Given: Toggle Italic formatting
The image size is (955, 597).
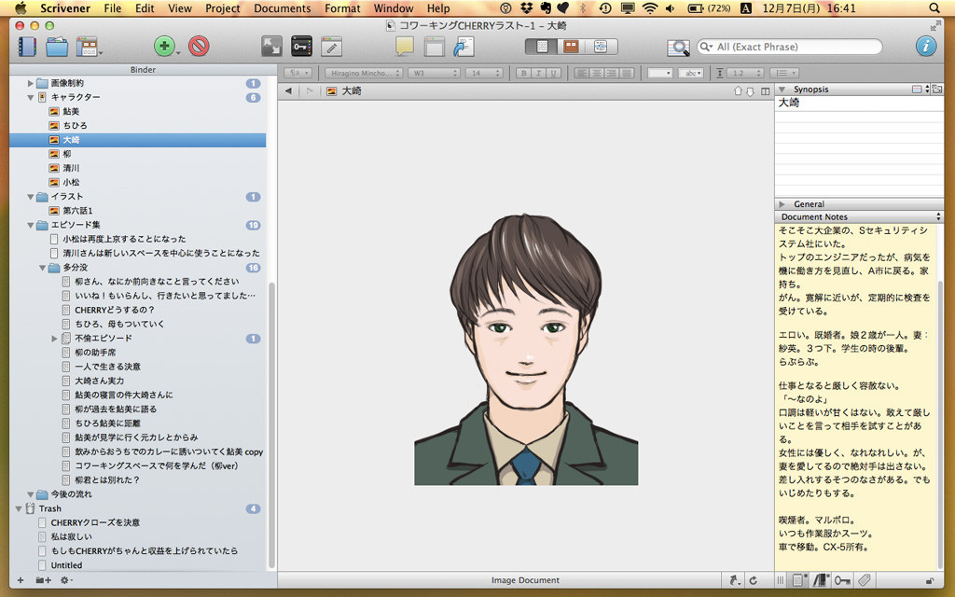Looking at the screenshot, I should pos(538,73).
